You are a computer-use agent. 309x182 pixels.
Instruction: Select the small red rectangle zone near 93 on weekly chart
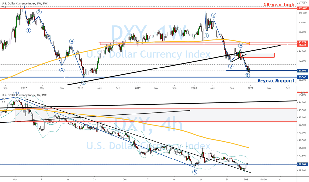click(x=258, y=55)
